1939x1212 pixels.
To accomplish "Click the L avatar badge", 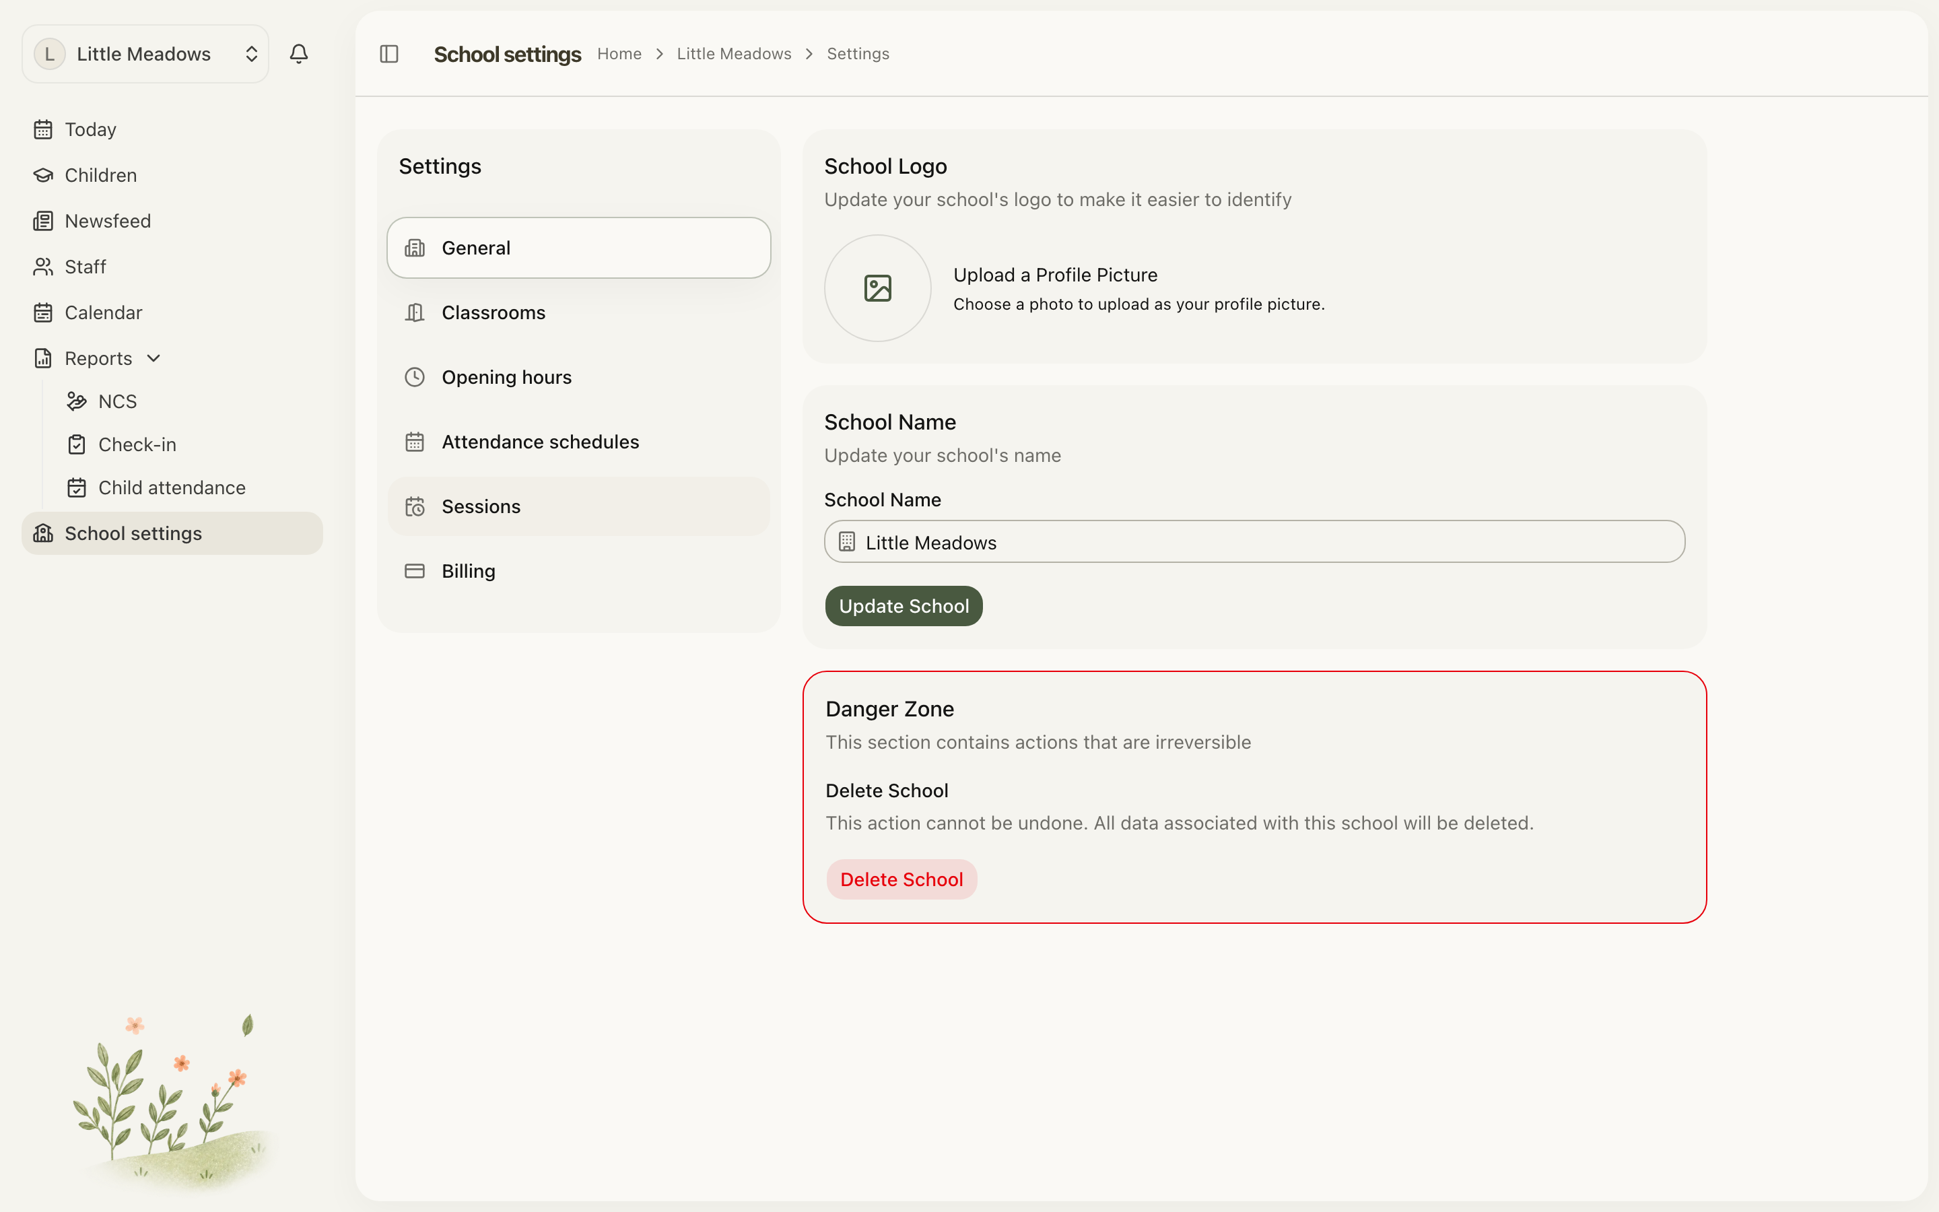I will [50, 54].
